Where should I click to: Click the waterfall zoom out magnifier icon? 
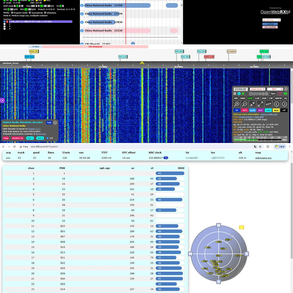coord(245,104)
